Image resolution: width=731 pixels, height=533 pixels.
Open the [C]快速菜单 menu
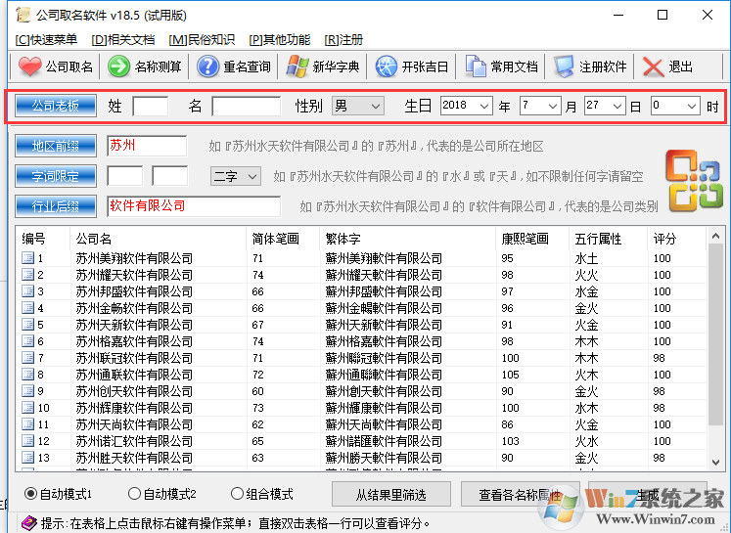(x=46, y=40)
